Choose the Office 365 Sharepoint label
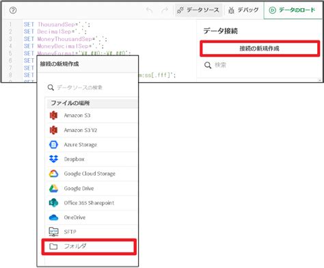Screen dimensions: 324x268 point(89,203)
